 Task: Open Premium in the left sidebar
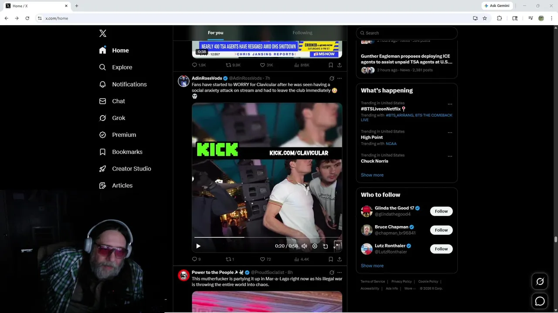pos(118,135)
